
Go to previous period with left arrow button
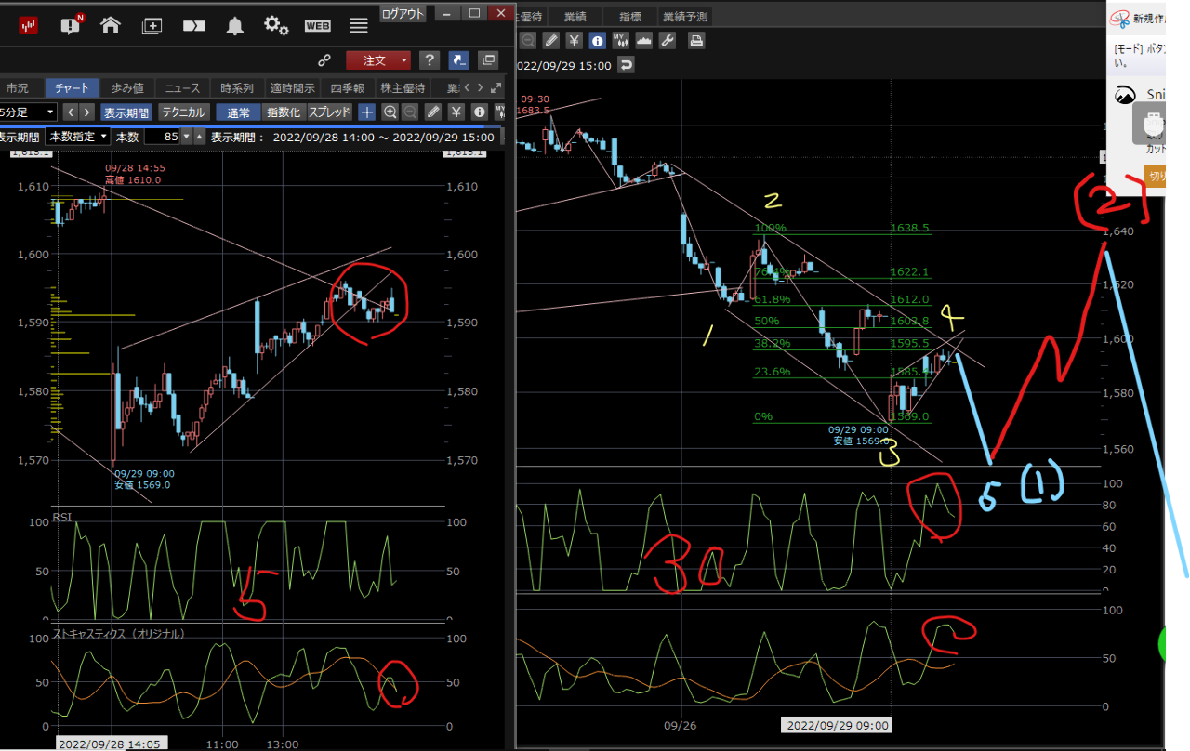pyautogui.click(x=69, y=112)
